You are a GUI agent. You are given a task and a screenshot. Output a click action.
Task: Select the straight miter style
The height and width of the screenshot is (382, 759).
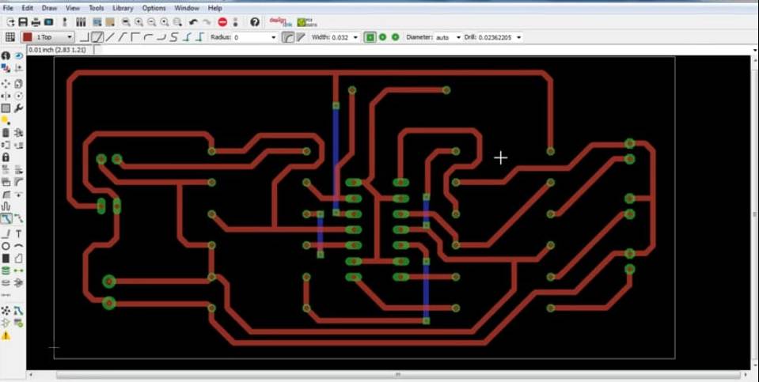(301, 37)
